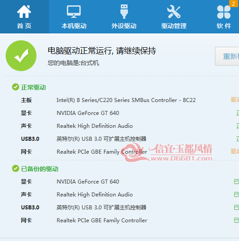Open the 驱动管理 wrench tools icon
Image resolution: width=239 pixels, height=241 pixels.
tap(174, 12)
